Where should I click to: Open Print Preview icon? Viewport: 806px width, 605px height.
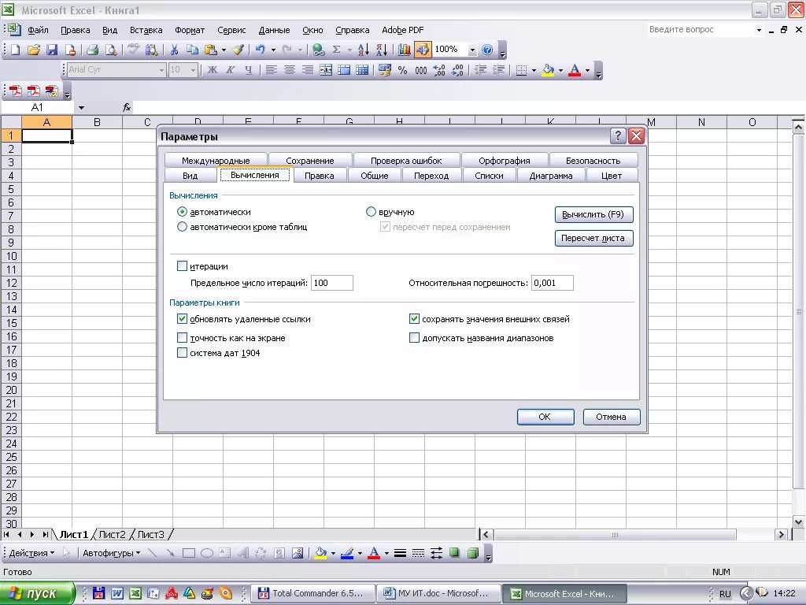110,50
